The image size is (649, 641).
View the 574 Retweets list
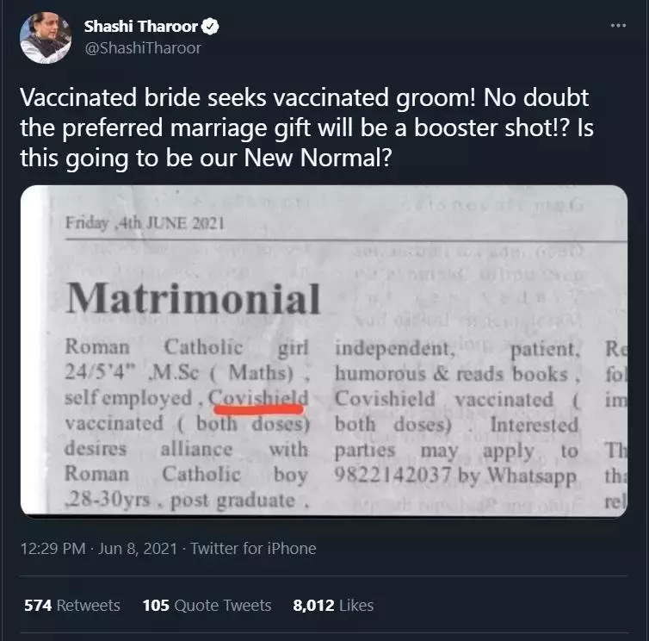pyautogui.click(x=72, y=606)
